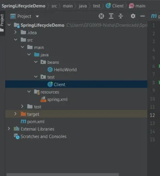The image size is (160, 176).
Task: Click the resources folder icon
Action: pyautogui.click(x=37, y=92)
